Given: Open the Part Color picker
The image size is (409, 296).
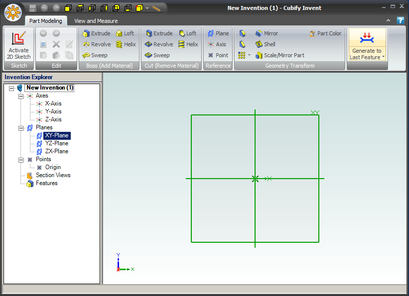Looking at the screenshot, I should point(325,33).
